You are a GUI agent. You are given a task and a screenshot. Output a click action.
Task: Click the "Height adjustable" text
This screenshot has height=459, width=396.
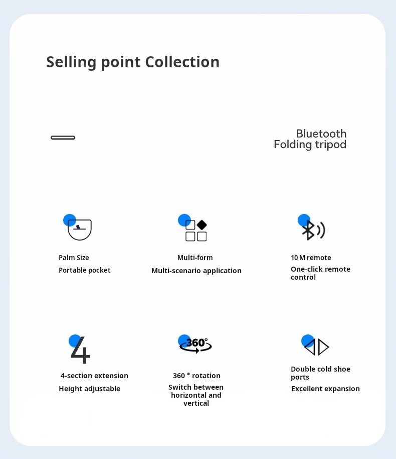click(90, 389)
